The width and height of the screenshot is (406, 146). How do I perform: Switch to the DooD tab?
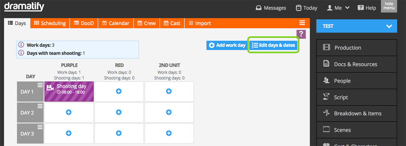(84, 23)
